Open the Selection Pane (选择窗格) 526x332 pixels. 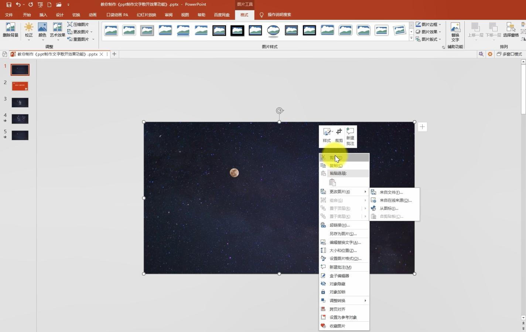[x=511, y=29]
